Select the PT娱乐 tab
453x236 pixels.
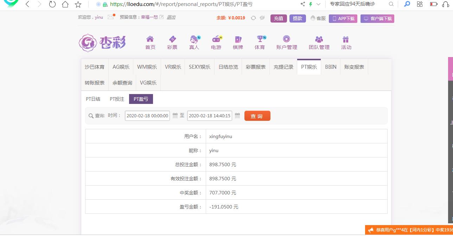[x=309, y=67]
